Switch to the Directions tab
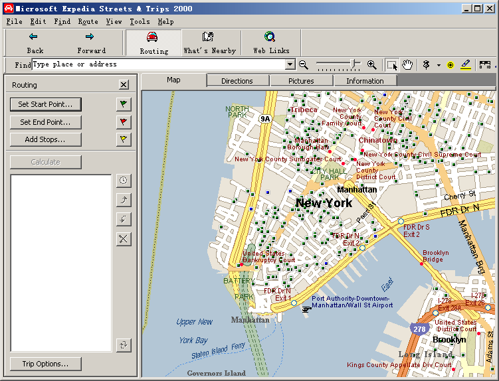The width and height of the screenshot is (499, 381). (x=237, y=81)
